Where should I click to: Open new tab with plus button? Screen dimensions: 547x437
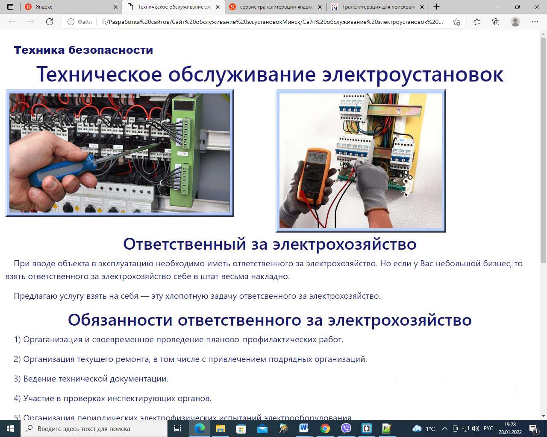coord(436,7)
